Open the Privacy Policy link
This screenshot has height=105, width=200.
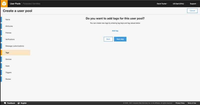tap(180, 103)
